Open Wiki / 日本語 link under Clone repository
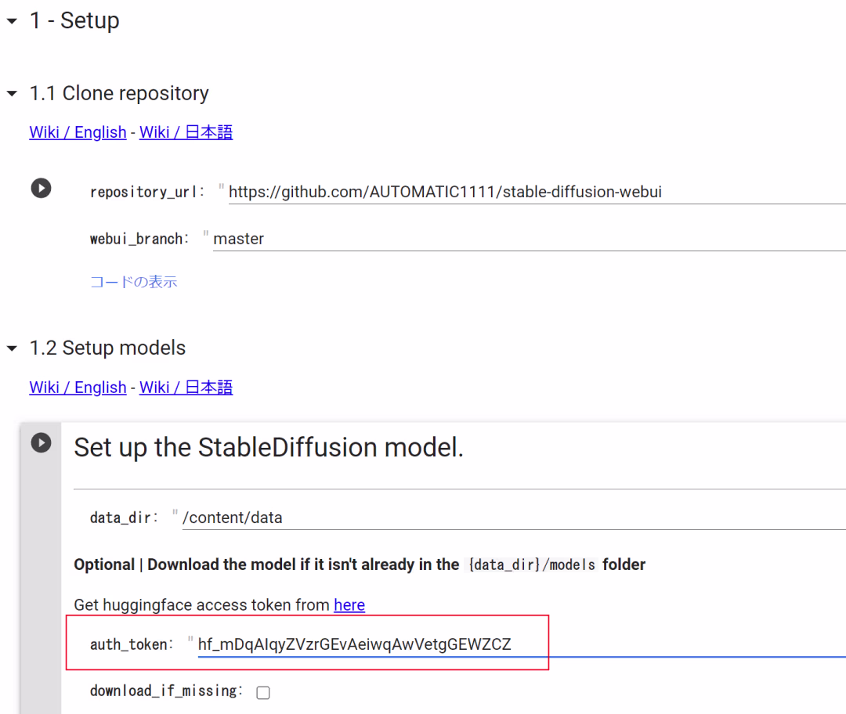 pos(186,132)
